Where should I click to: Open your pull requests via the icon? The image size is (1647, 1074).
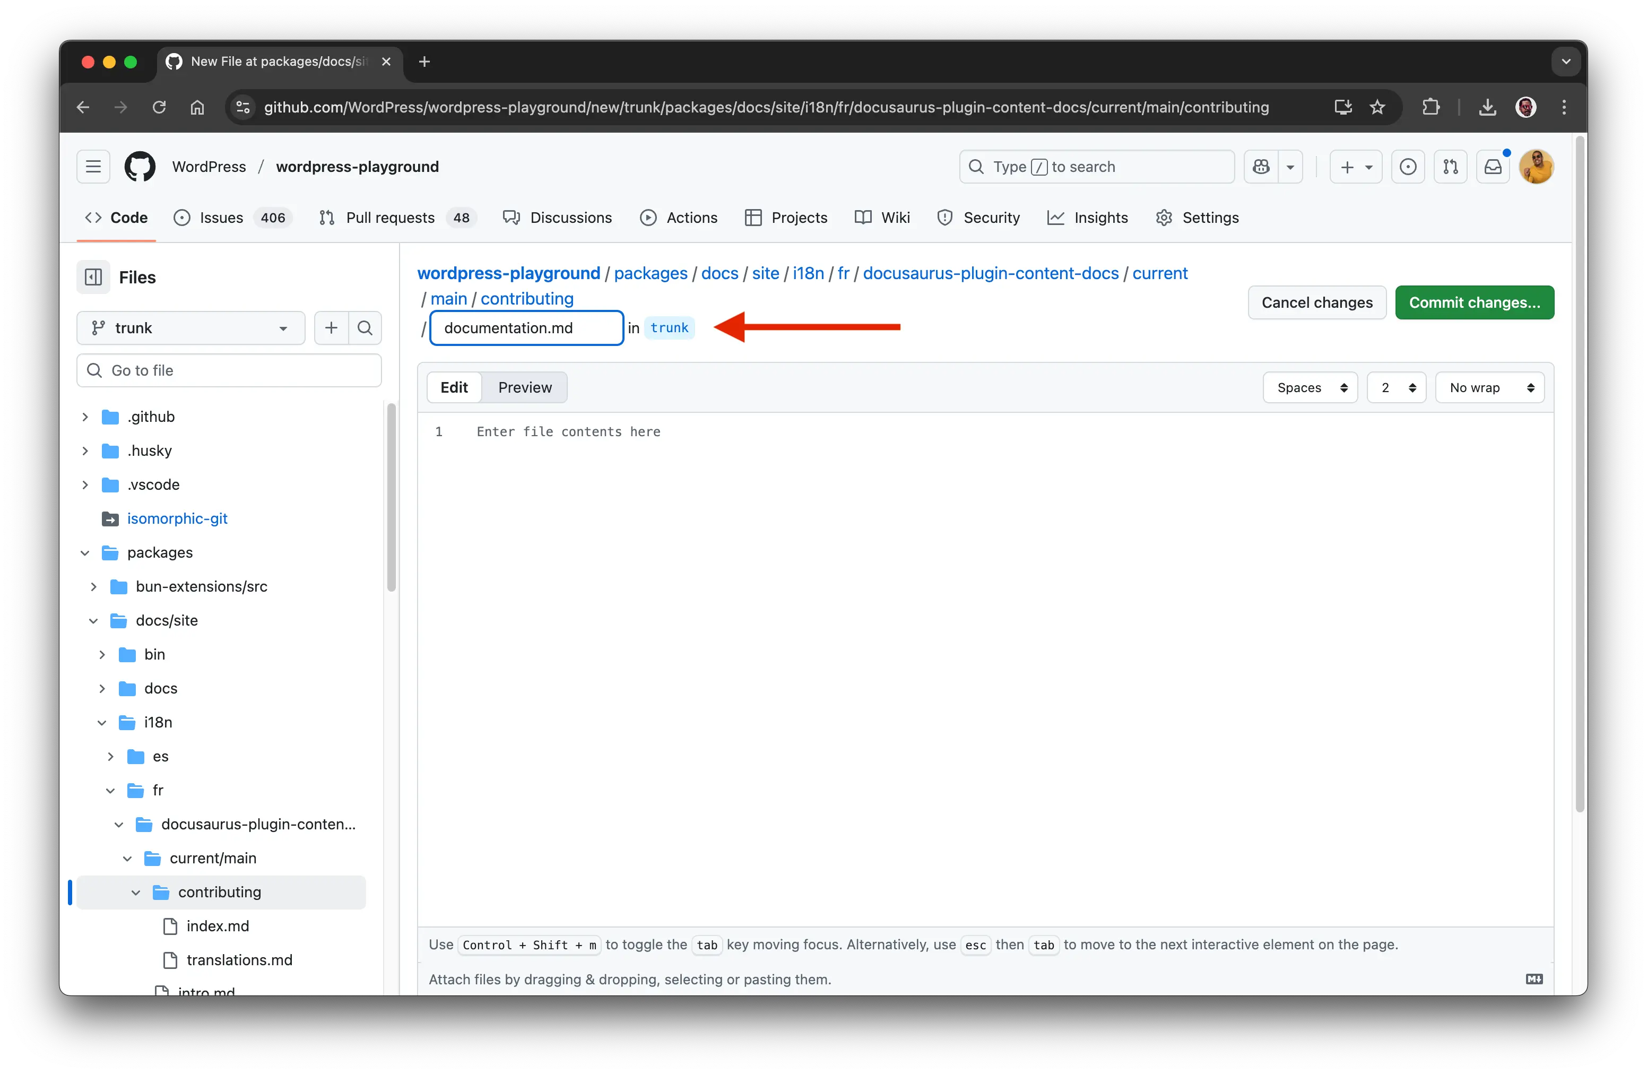tap(1451, 166)
